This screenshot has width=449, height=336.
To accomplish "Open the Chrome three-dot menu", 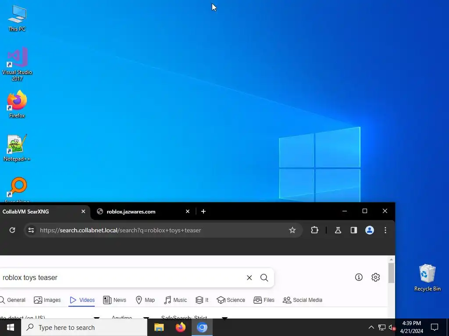I will point(385,230).
